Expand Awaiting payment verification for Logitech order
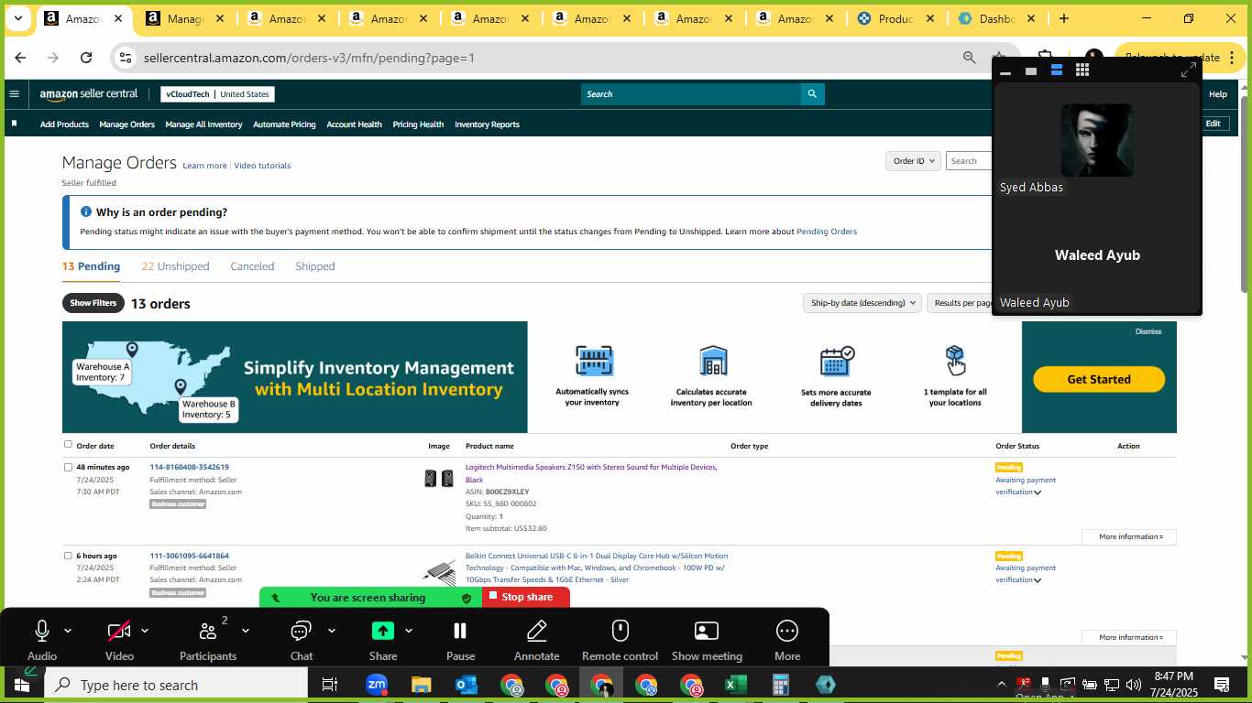 [1038, 492]
